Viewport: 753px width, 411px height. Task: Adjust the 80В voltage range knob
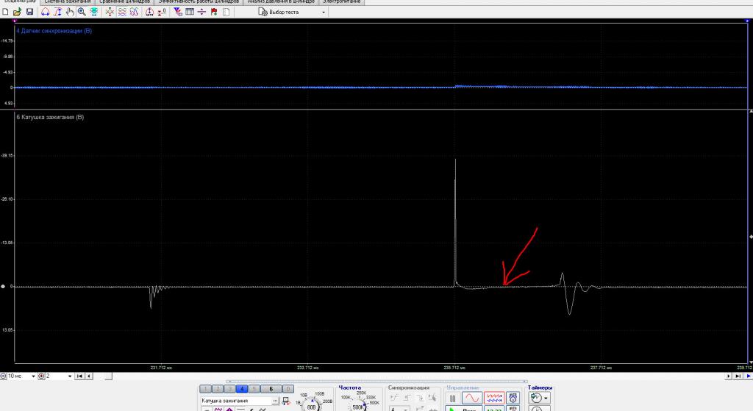tap(311, 405)
